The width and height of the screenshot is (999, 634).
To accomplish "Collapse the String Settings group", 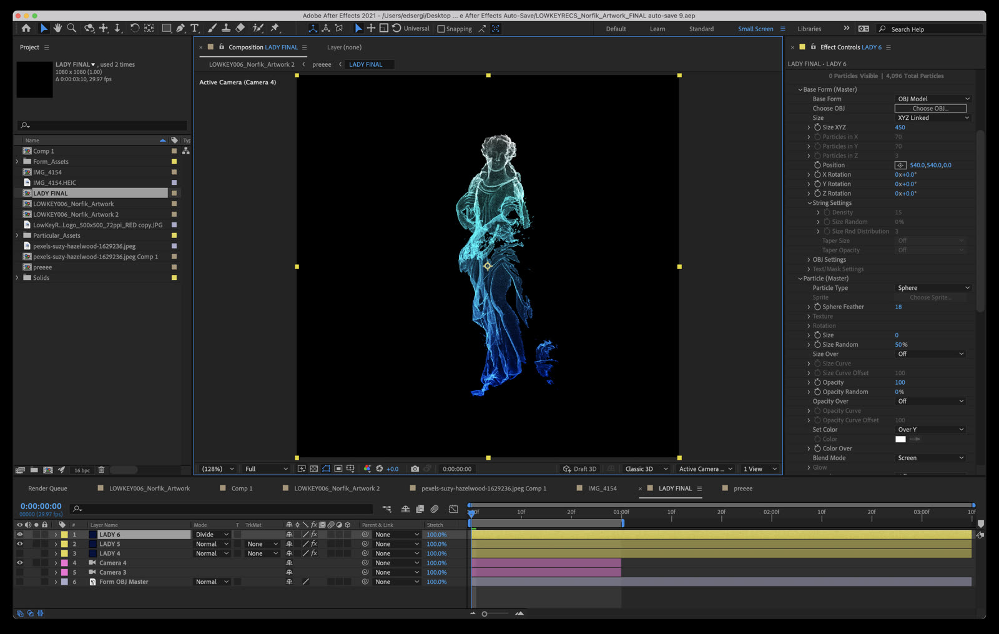I will pyautogui.click(x=809, y=203).
